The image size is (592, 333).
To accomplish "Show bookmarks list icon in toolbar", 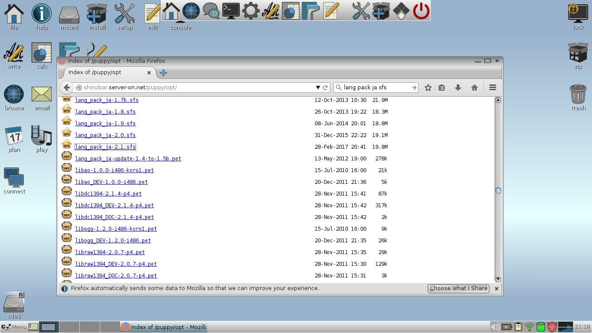I will pyautogui.click(x=442, y=88).
